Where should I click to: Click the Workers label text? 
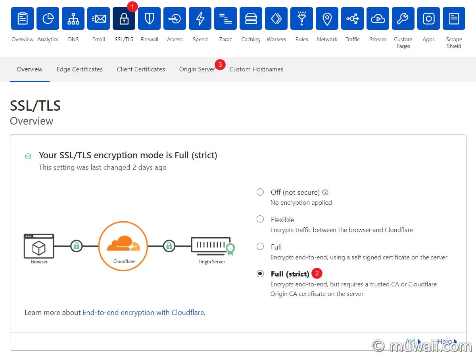tap(276, 39)
